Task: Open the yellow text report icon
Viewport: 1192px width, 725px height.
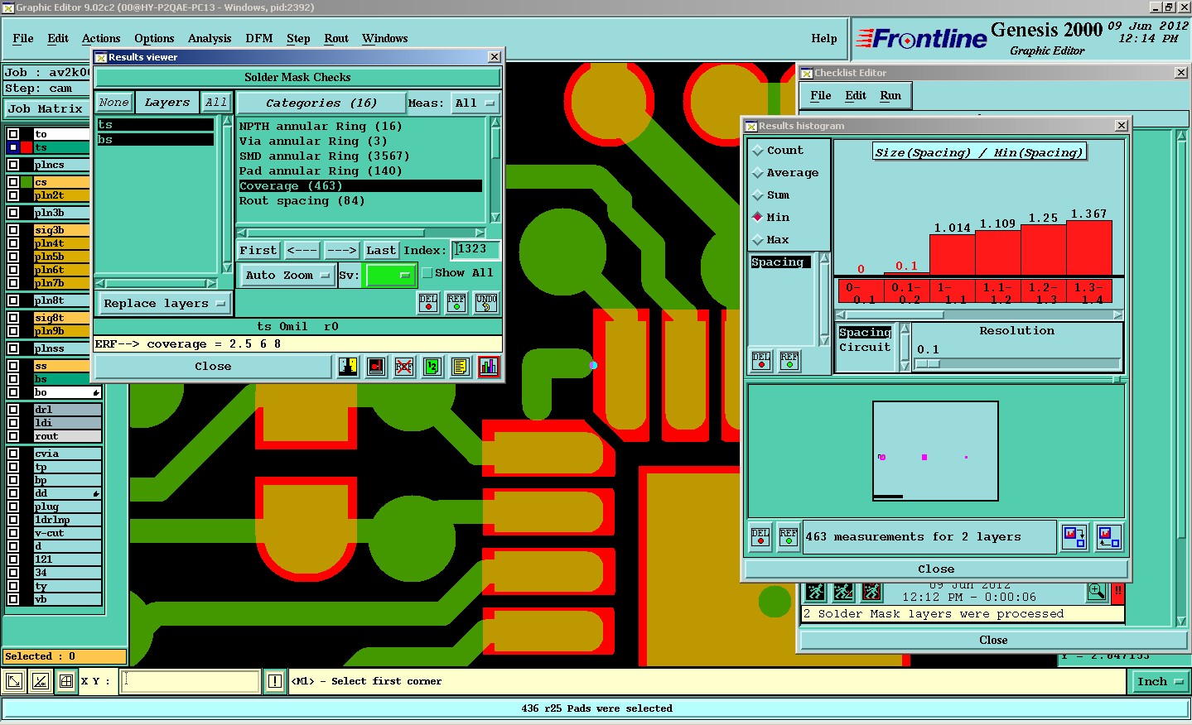Action: 461,367
